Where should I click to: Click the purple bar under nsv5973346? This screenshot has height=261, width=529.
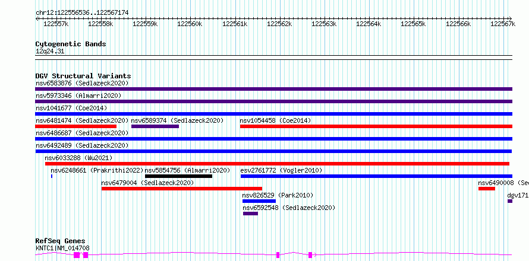point(273,101)
